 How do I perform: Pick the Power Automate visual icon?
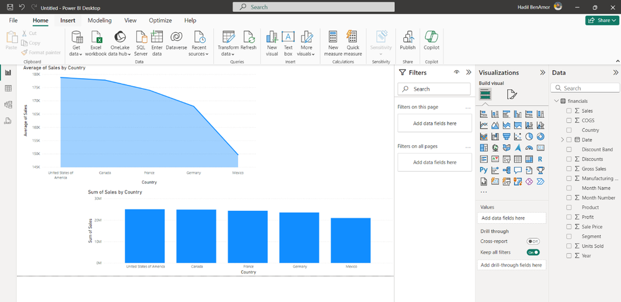click(x=541, y=182)
